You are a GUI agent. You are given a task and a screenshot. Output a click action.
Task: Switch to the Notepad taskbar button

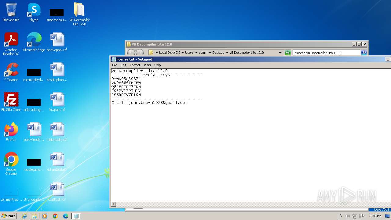76,216
